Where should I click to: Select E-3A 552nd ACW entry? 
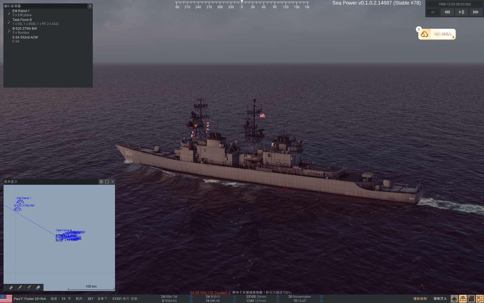pos(25,39)
